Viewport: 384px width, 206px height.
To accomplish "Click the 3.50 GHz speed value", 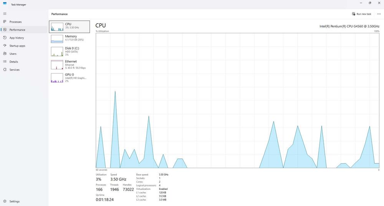I will (x=118, y=179).
